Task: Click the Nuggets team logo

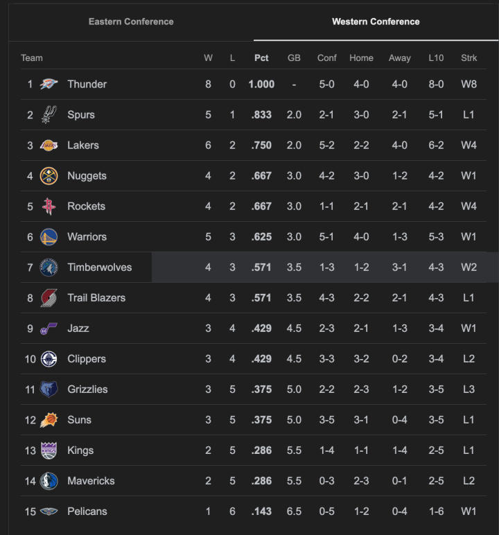Action: [x=49, y=176]
